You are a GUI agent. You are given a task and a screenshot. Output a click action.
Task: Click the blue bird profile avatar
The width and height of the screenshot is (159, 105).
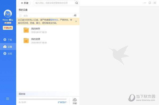point(8,13)
